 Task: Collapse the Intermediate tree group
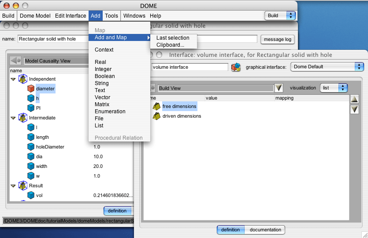tap(13, 118)
